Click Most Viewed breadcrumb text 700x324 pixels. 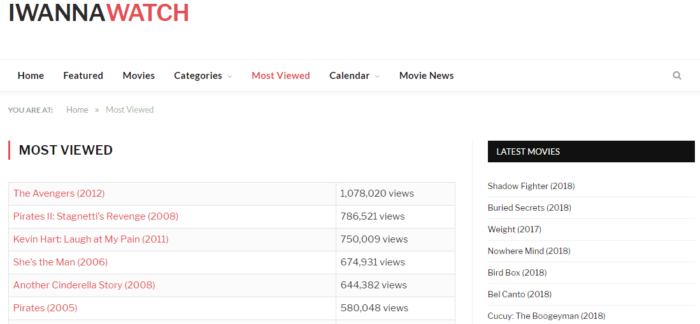(129, 109)
